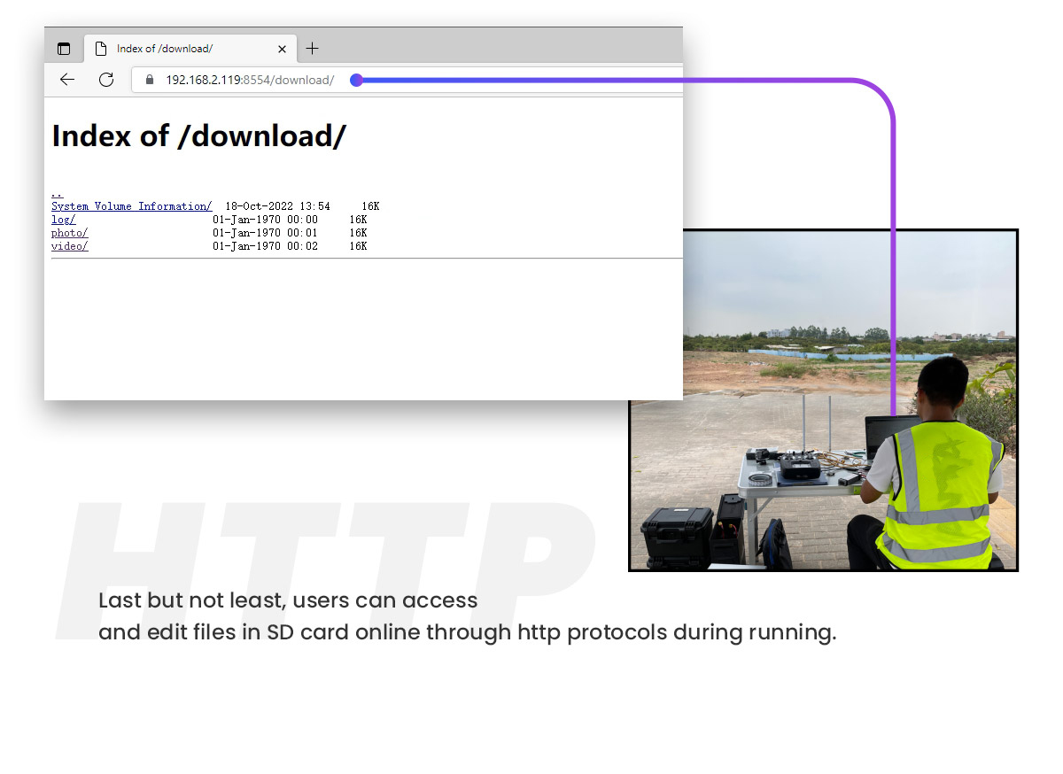The height and width of the screenshot is (774, 1063).
Task: Open a new browser tab
Action: tap(312, 49)
